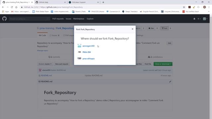Viewport: 212px width, 119px height.
Task: Click the address bar URL
Action: (x=61, y=7)
